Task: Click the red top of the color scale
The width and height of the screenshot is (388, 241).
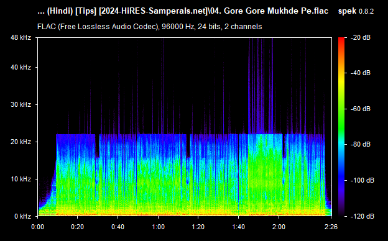Action: pos(341,40)
